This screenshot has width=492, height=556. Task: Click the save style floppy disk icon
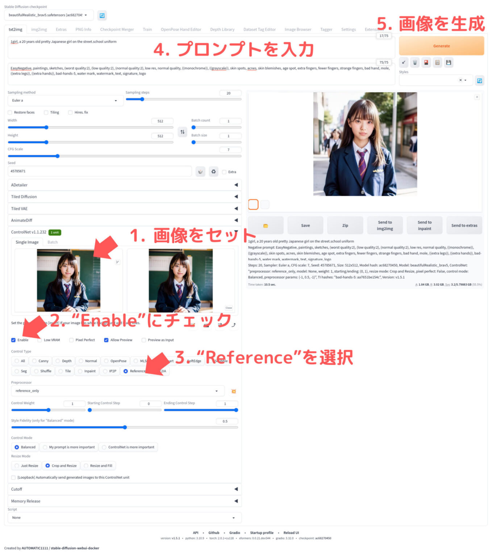(x=449, y=62)
